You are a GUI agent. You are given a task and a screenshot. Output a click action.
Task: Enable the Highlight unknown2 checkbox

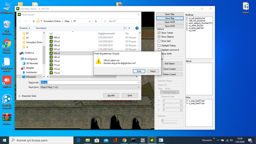159,50
